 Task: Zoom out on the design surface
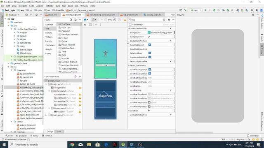(106, 20)
